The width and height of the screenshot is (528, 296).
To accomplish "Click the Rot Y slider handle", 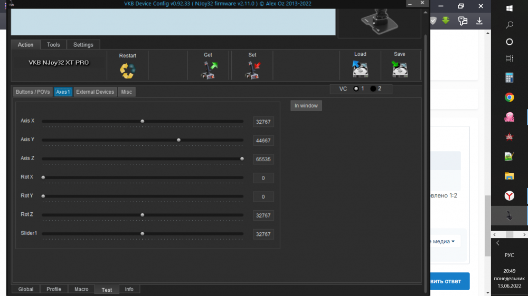I will click(43, 196).
